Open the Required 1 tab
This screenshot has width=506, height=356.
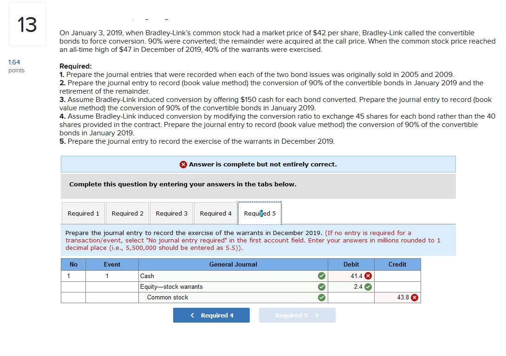[x=83, y=213]
